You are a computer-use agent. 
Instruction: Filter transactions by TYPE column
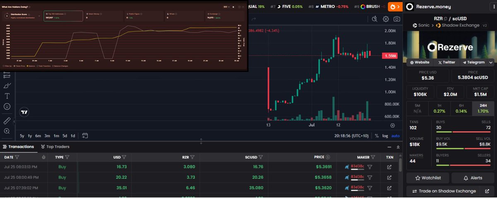(x=67, y=157)
